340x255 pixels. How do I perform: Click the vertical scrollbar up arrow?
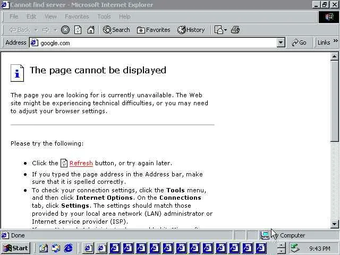point(334,57)
